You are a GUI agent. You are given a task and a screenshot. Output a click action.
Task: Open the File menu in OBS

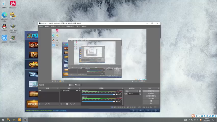[x=41, y=26]
